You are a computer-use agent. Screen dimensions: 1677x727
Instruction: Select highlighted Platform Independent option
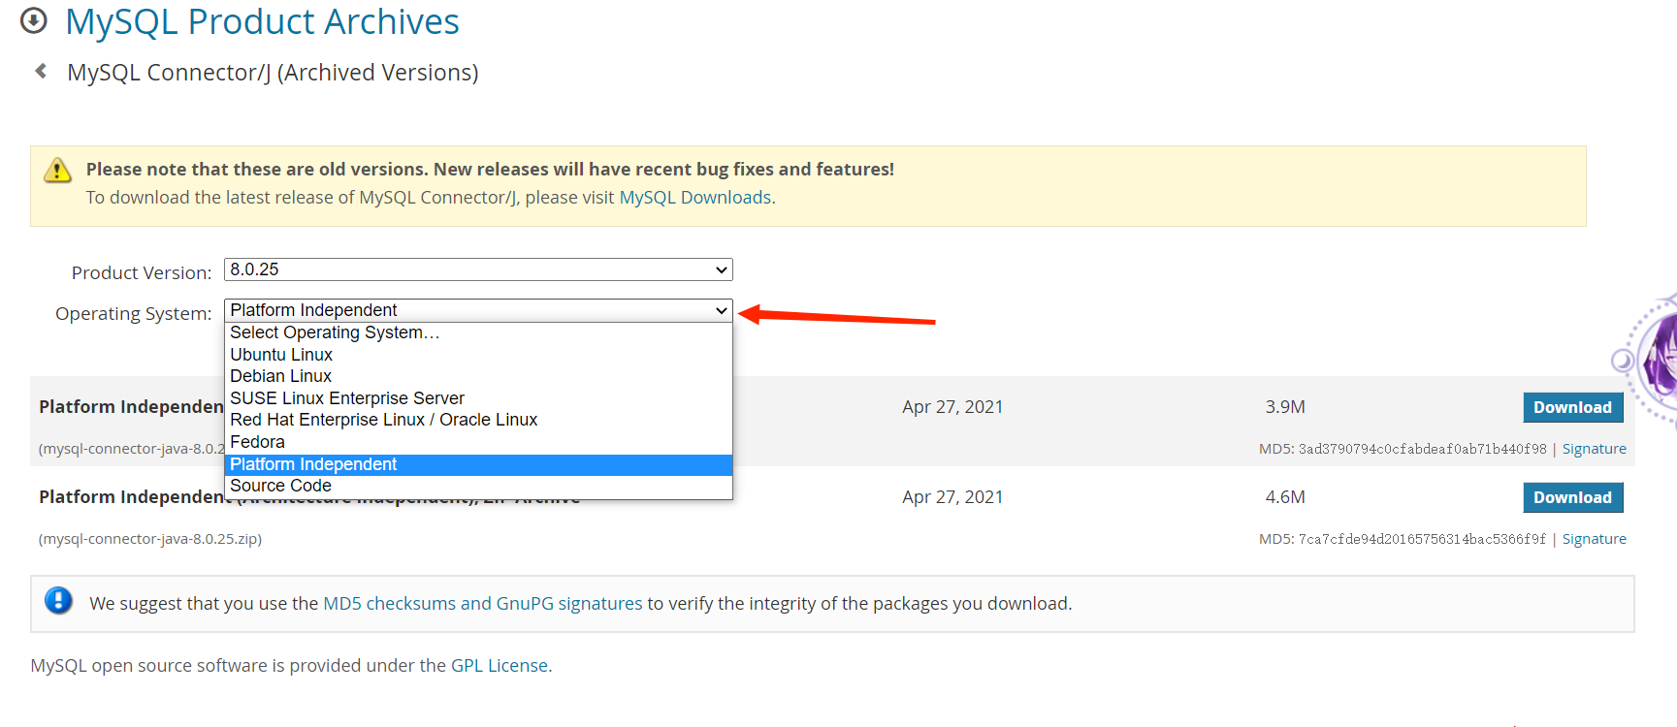point(478,464)
